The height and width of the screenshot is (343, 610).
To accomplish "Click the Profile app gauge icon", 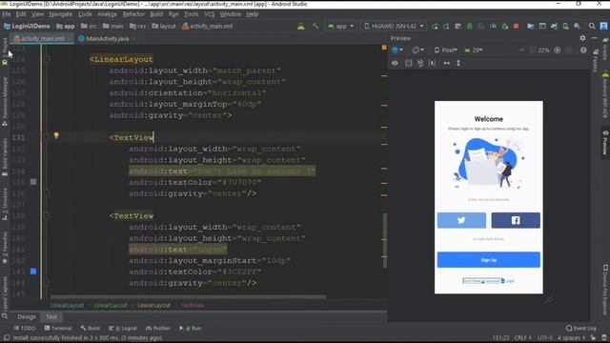I will (493, 26).
